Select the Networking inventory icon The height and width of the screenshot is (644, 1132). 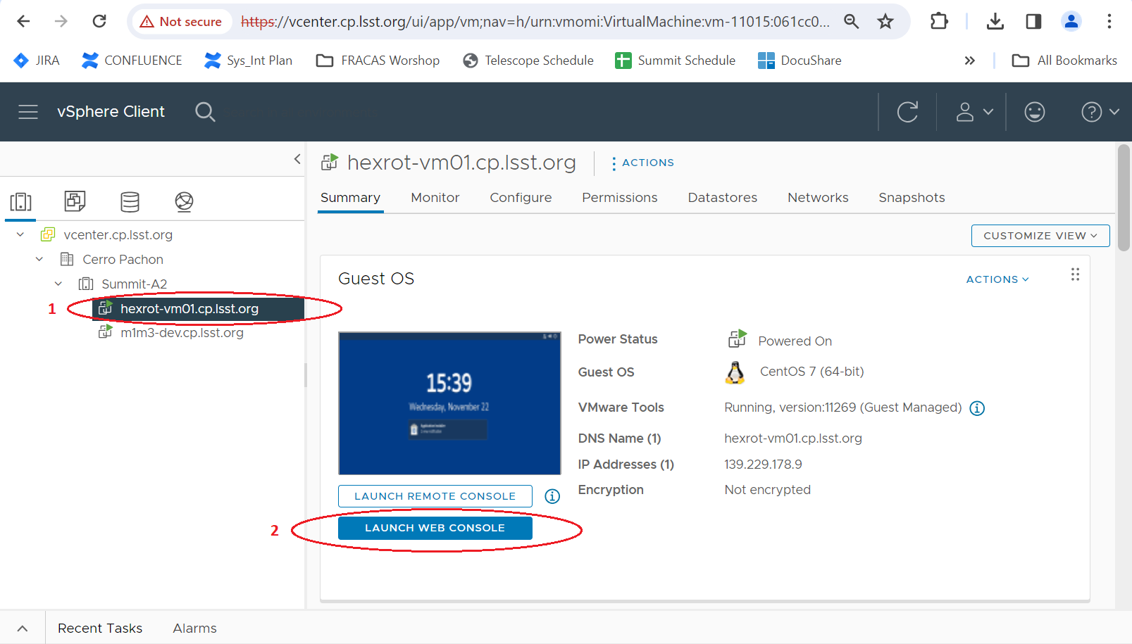point(184,202)
